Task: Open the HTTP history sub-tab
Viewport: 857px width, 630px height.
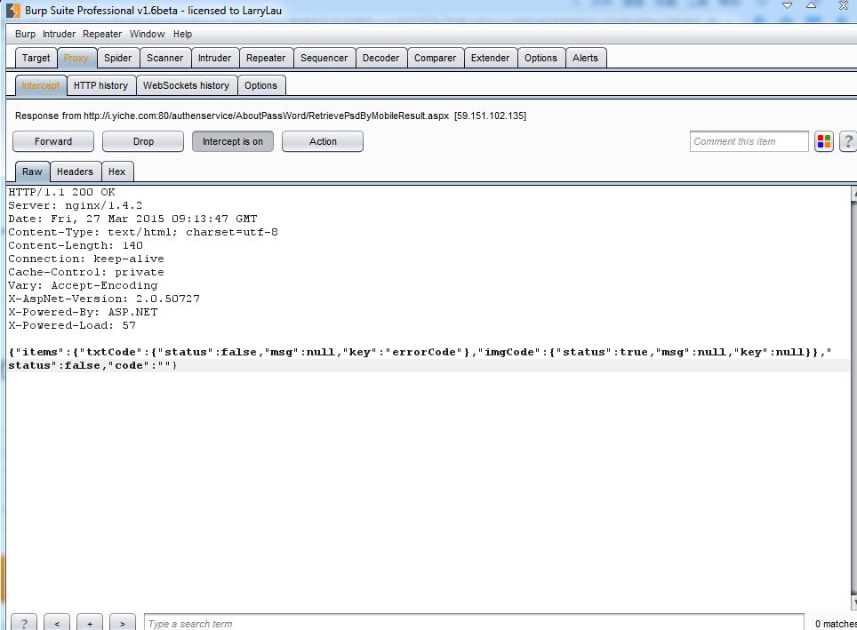Action: 101,86
